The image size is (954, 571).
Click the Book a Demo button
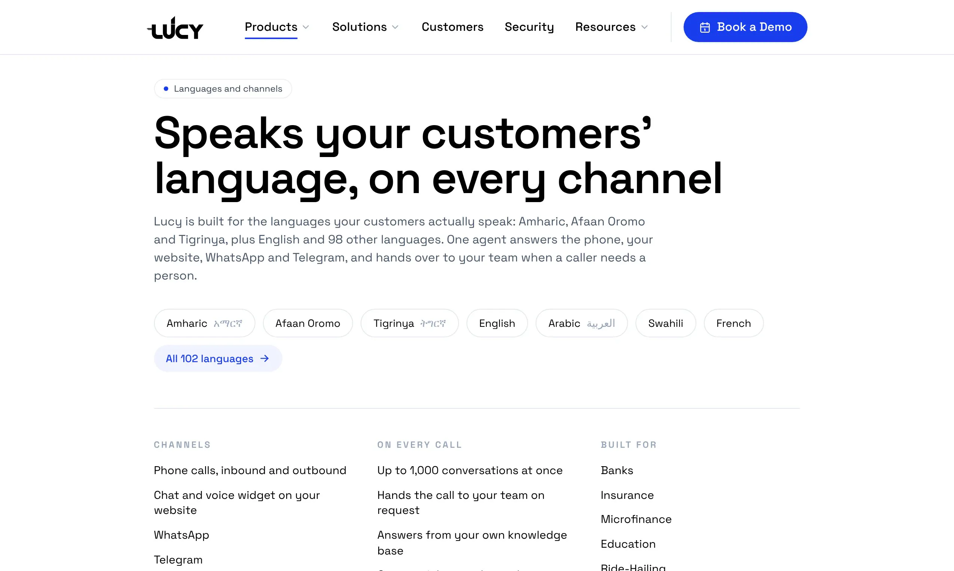pyautogui.click(x=745, y=27)
